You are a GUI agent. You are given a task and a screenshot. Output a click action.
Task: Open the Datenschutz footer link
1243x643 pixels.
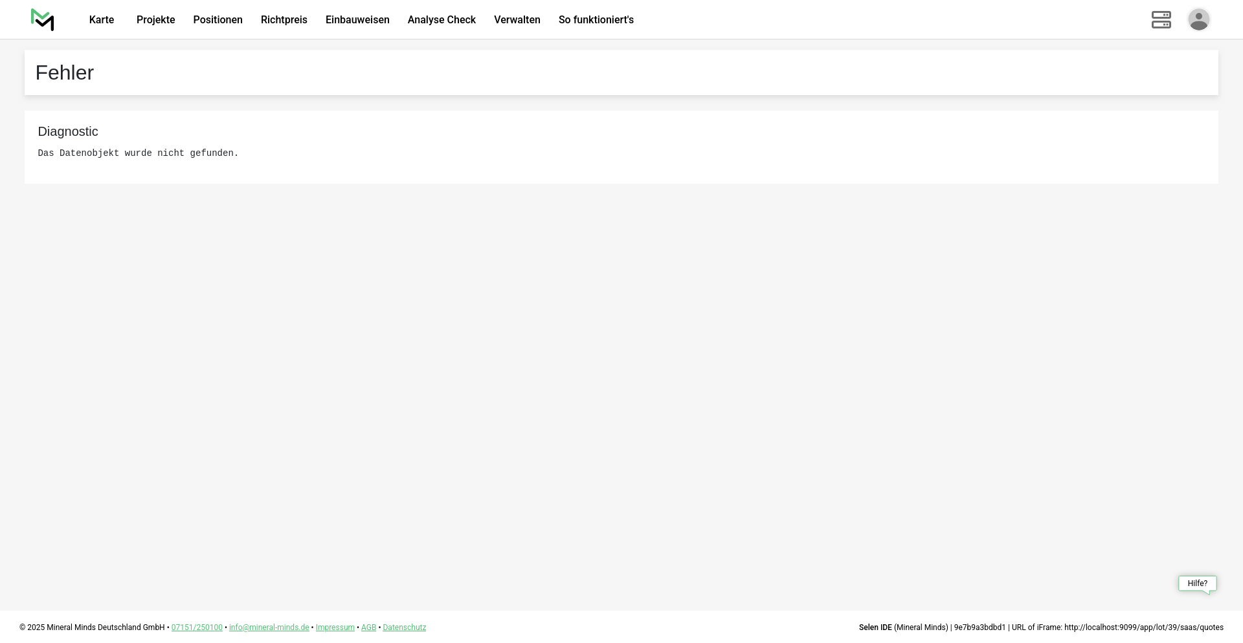(x=404, y=627)
